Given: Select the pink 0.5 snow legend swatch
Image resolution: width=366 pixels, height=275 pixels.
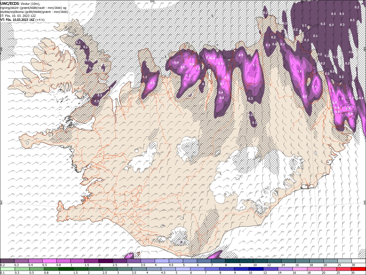Looking at the screenshot, I should pyautogui.click(x=49, y=261).
